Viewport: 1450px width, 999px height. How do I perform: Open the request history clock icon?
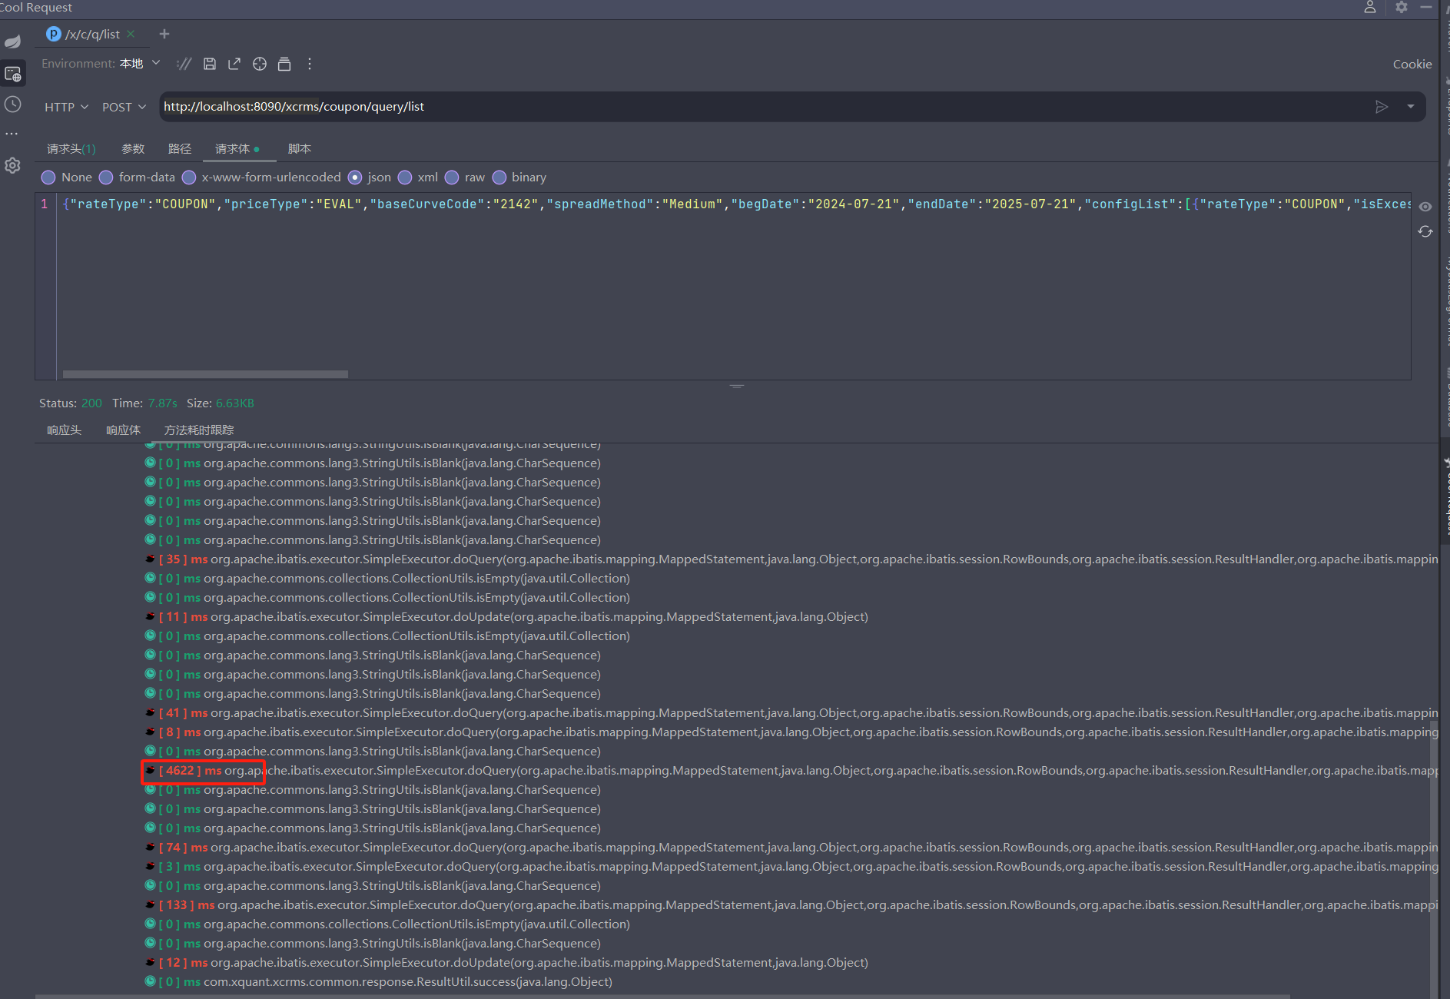pos(13,105)
